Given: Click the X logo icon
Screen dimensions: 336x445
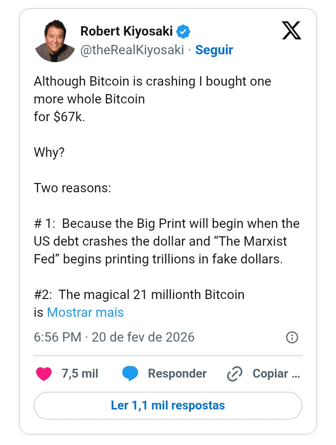Looking at the screenshot, I should click(x=292, y=31).
